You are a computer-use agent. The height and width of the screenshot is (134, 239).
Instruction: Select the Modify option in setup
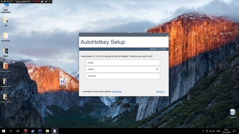click(x=123, y=69)
